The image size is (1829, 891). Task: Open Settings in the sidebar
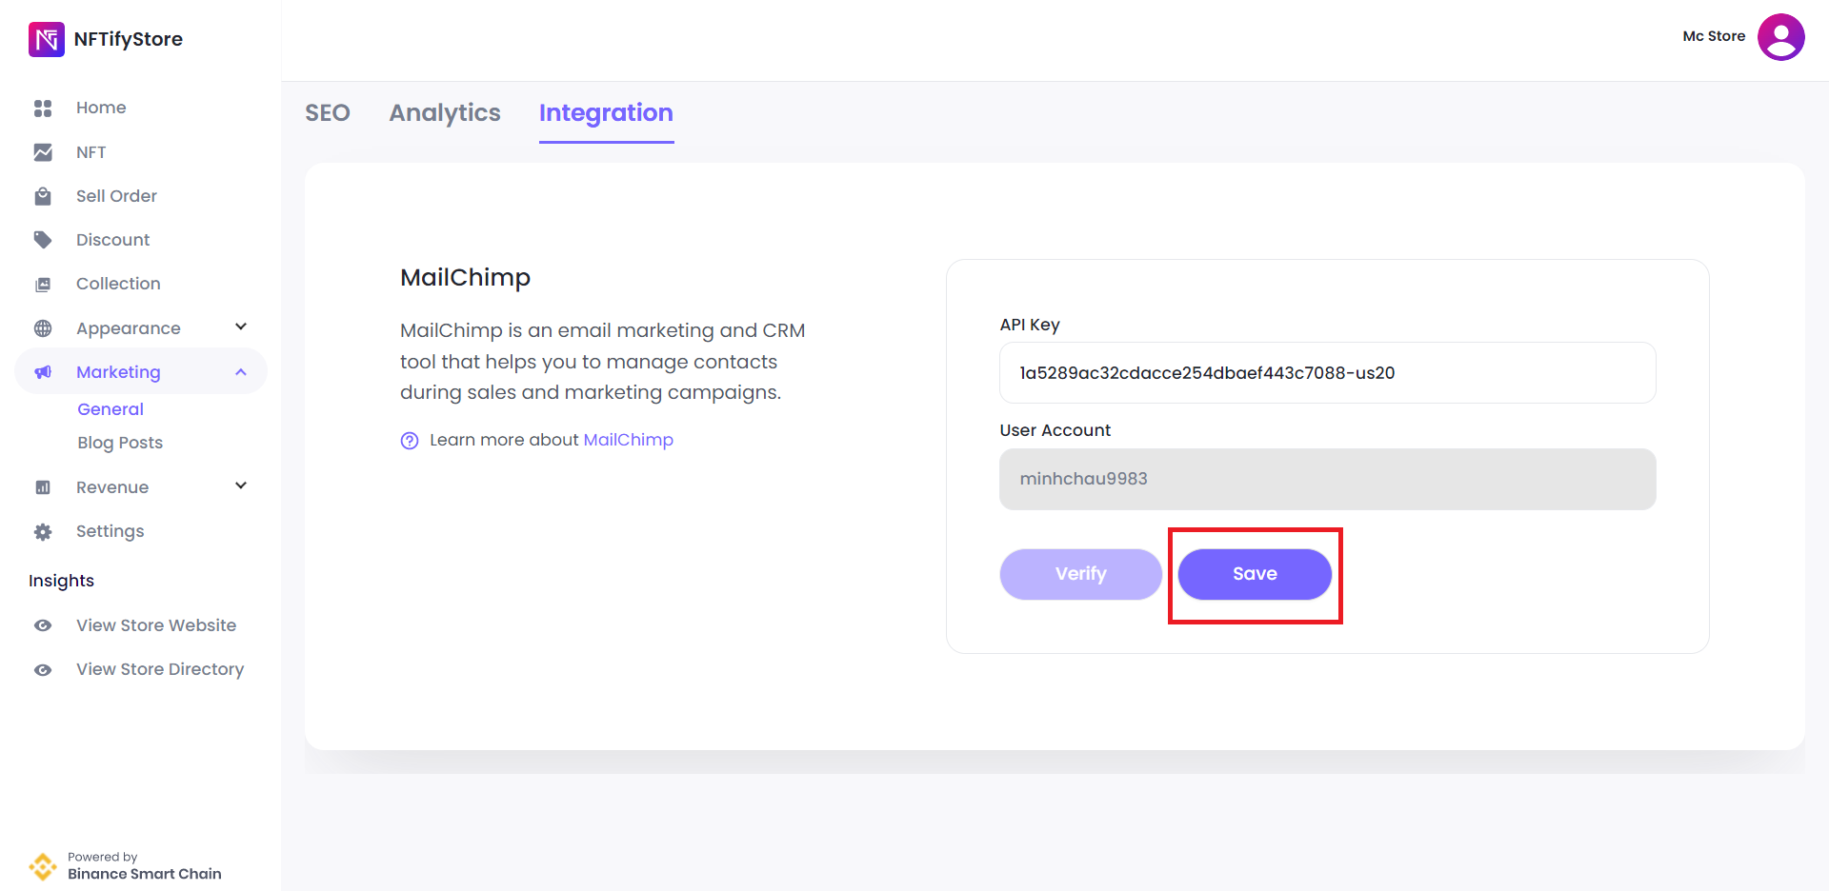(x=111, y=531)
